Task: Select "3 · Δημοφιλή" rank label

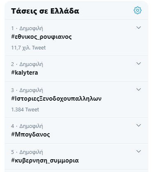Action: [x=27, y=90]
